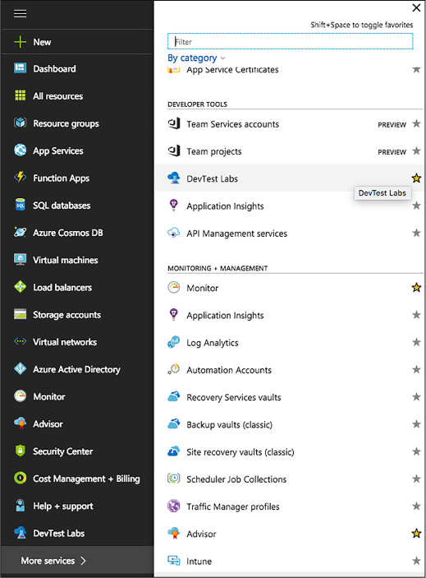The width and height of the screenshot is (426, 578).
Task: Click Automation Accounts gear icon
Action: point(174,369)
